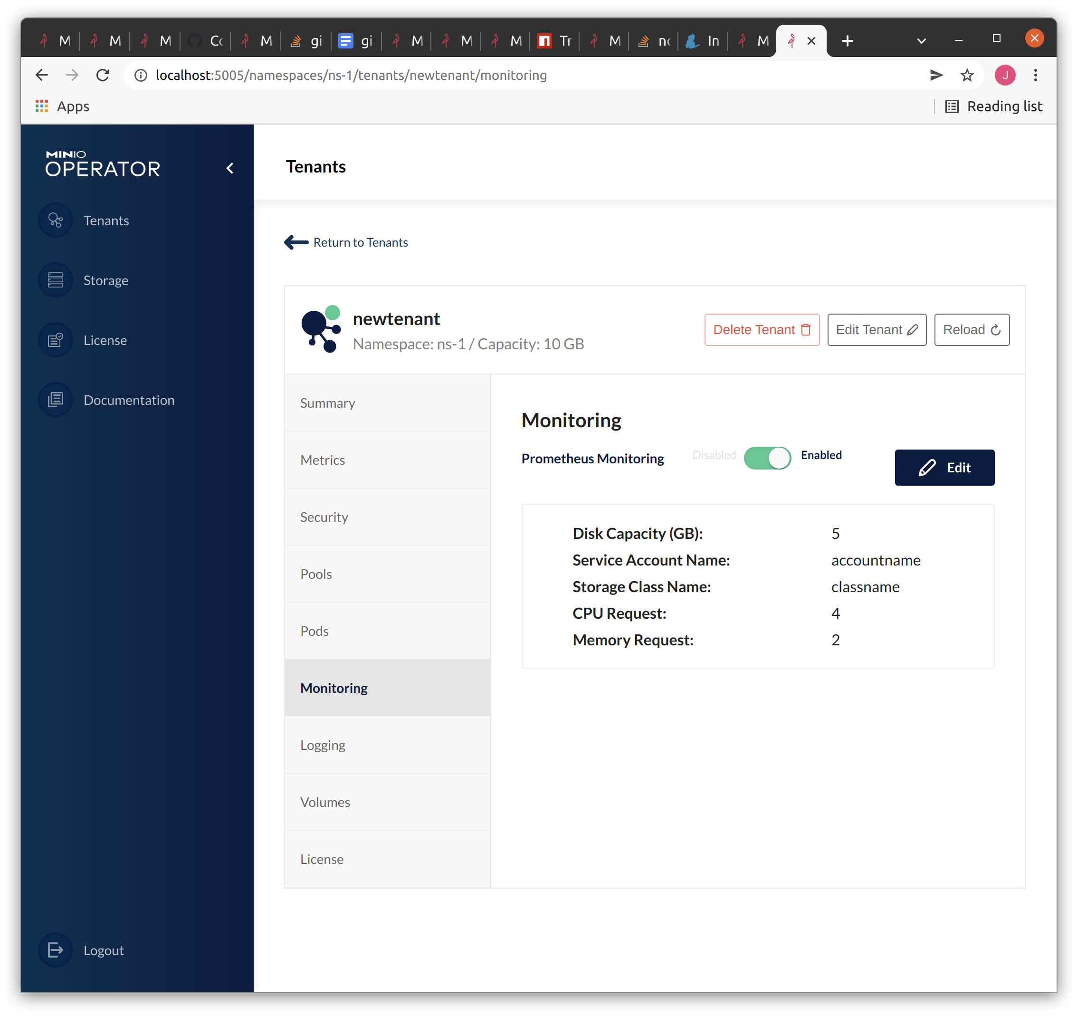Disable the Prometheus Monitoring toggle
The image size is (1077, 1016).
point(767,458)
